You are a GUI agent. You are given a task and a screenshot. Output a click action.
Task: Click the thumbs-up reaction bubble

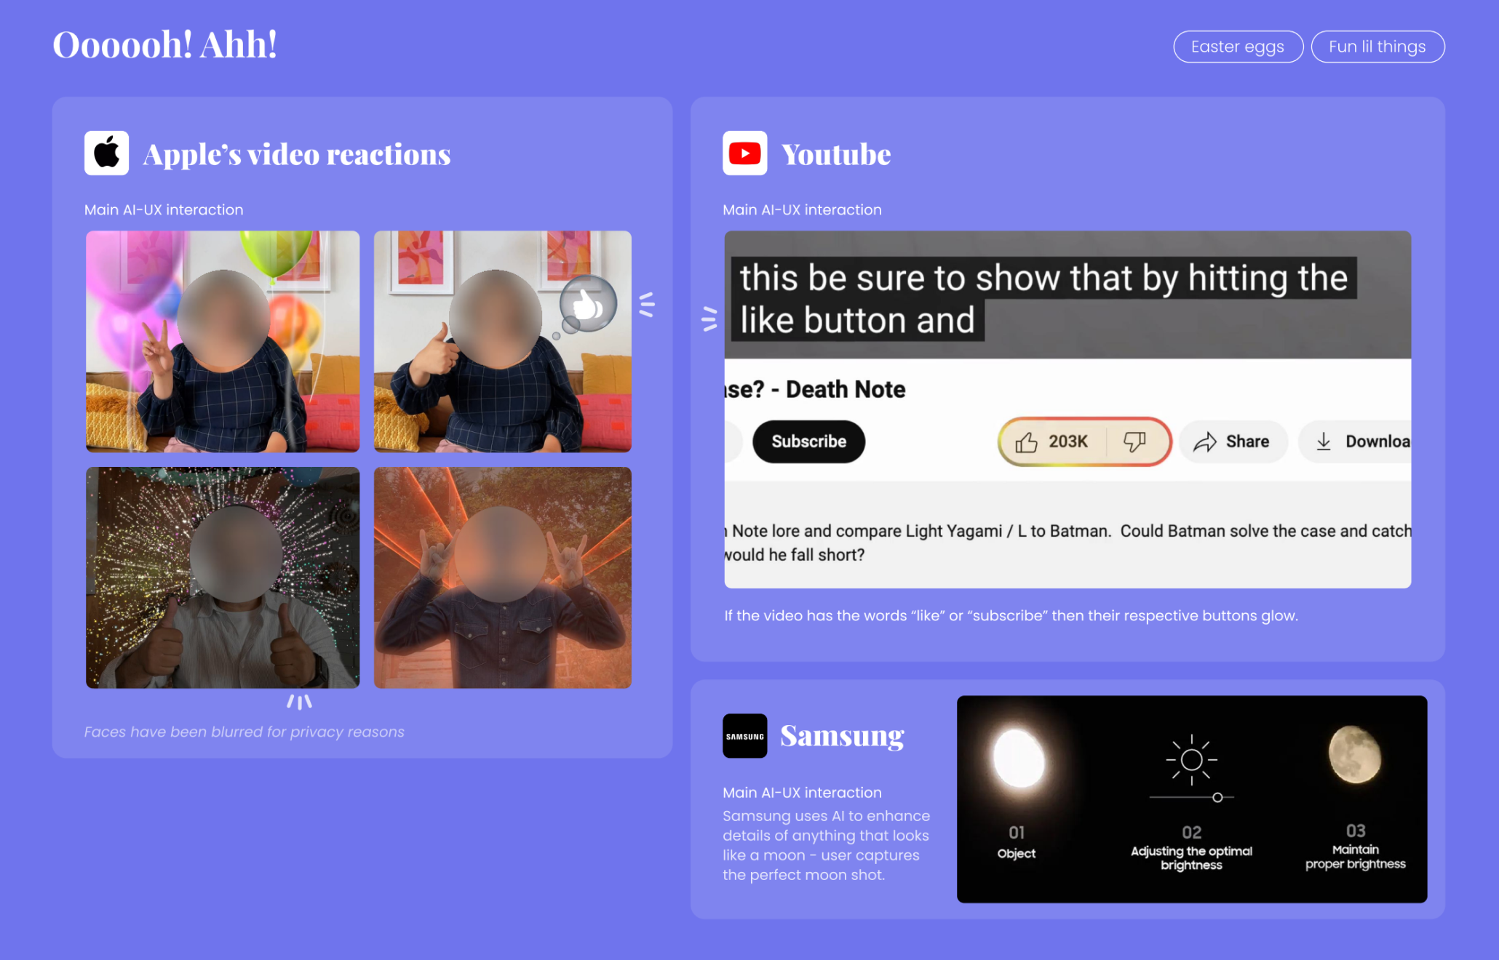pyautogui.click(x=587, y=305)
